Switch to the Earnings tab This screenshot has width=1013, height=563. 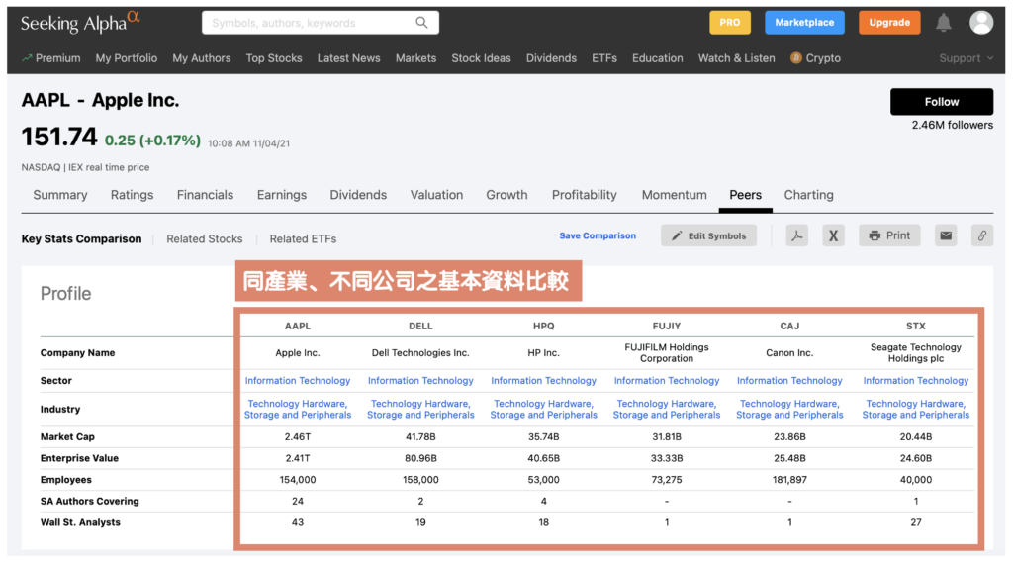(282, 195)
